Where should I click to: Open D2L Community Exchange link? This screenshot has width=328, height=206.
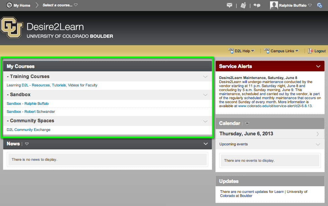tap(28, 130)
